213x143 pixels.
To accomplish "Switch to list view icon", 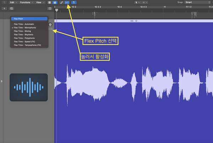I will coord(55,2).
